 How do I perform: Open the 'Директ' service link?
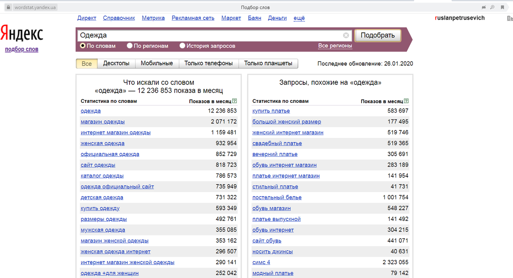coord(87,18)
